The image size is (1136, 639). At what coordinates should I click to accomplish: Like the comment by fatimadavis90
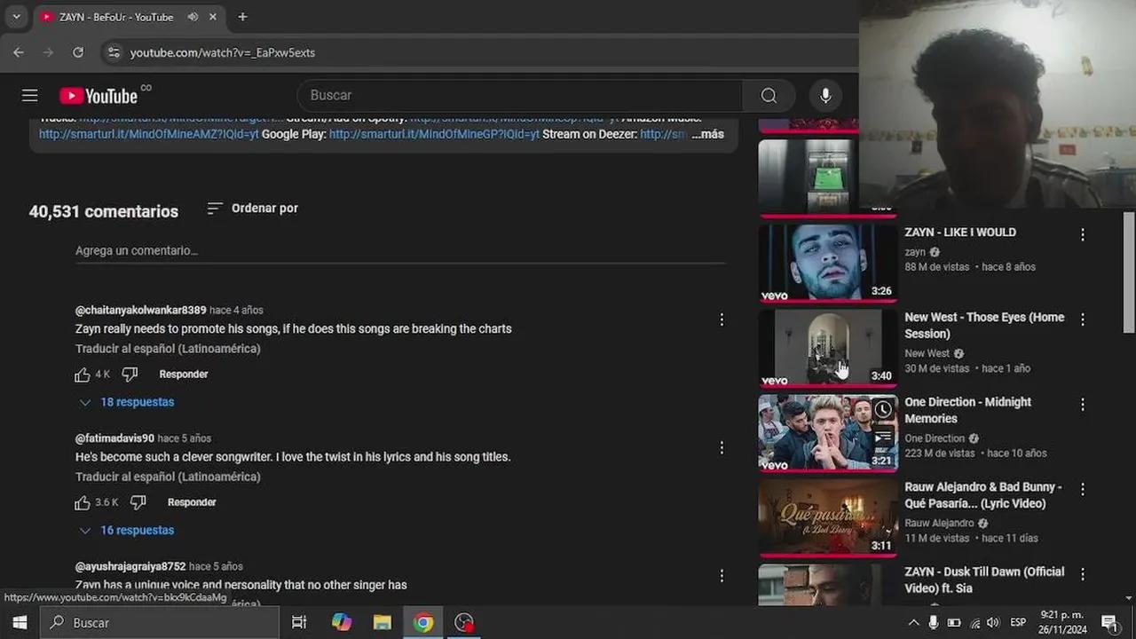pyautogui.click(x=83, y=502)
